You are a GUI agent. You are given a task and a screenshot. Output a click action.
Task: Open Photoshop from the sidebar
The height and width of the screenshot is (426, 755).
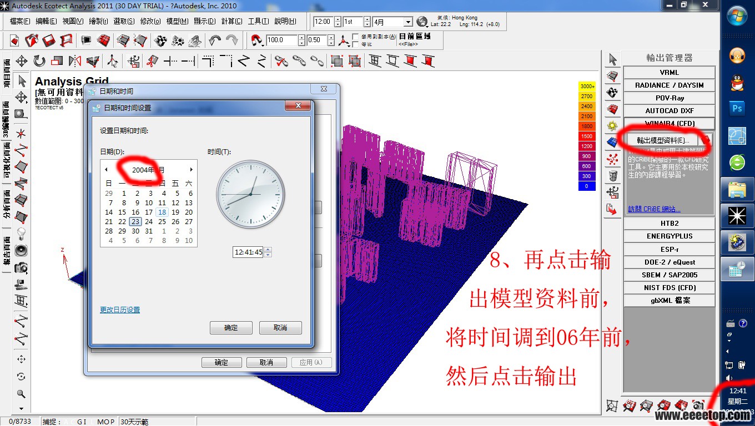(x=737, y=109)
